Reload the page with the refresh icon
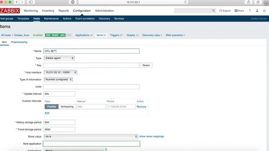Viewport: 269px width, 151px height. (185, 2)
